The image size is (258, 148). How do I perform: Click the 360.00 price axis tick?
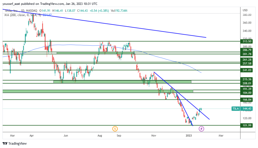[247, 23]
